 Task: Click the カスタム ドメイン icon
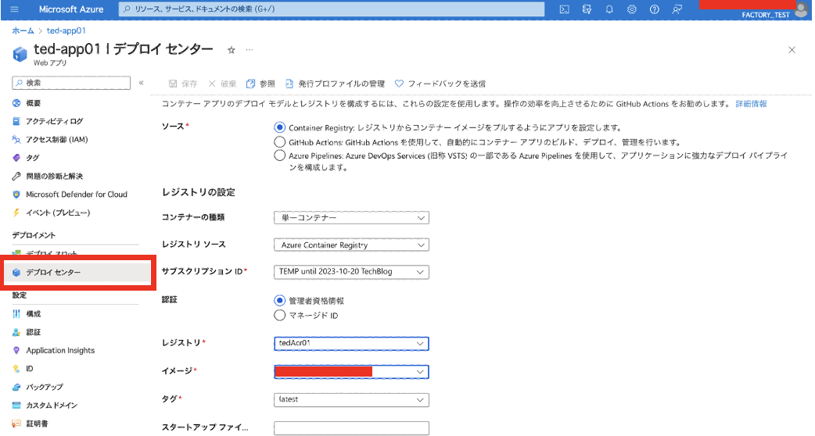[x=16, y=405]
